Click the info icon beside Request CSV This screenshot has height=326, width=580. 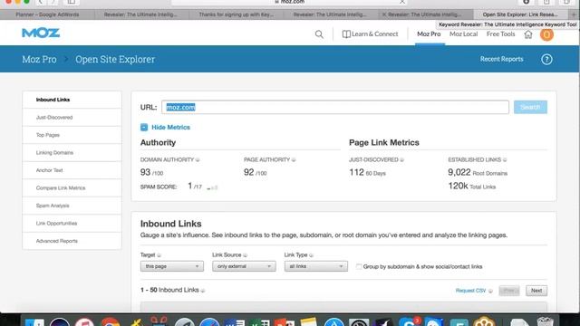click(x=490, y=291)
